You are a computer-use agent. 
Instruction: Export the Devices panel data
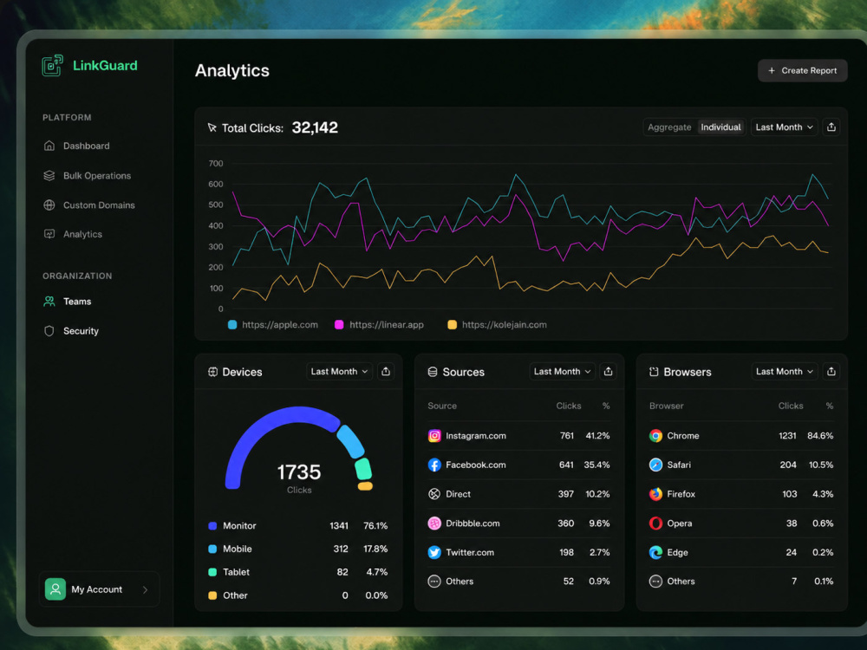[386, 372]
